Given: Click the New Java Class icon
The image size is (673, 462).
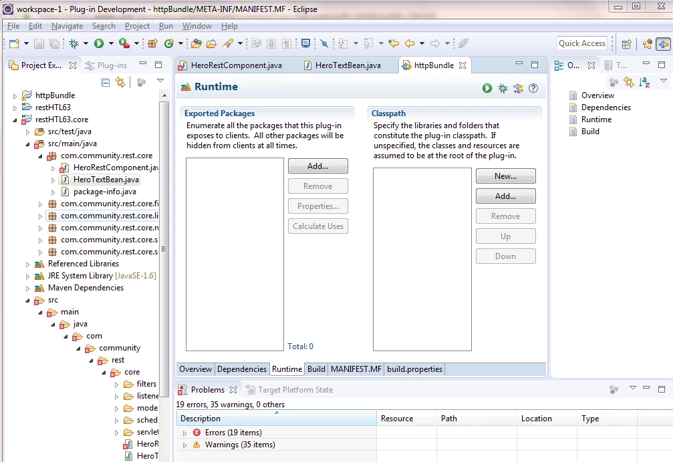Looking at the screenshot, I should pos(168,43).
